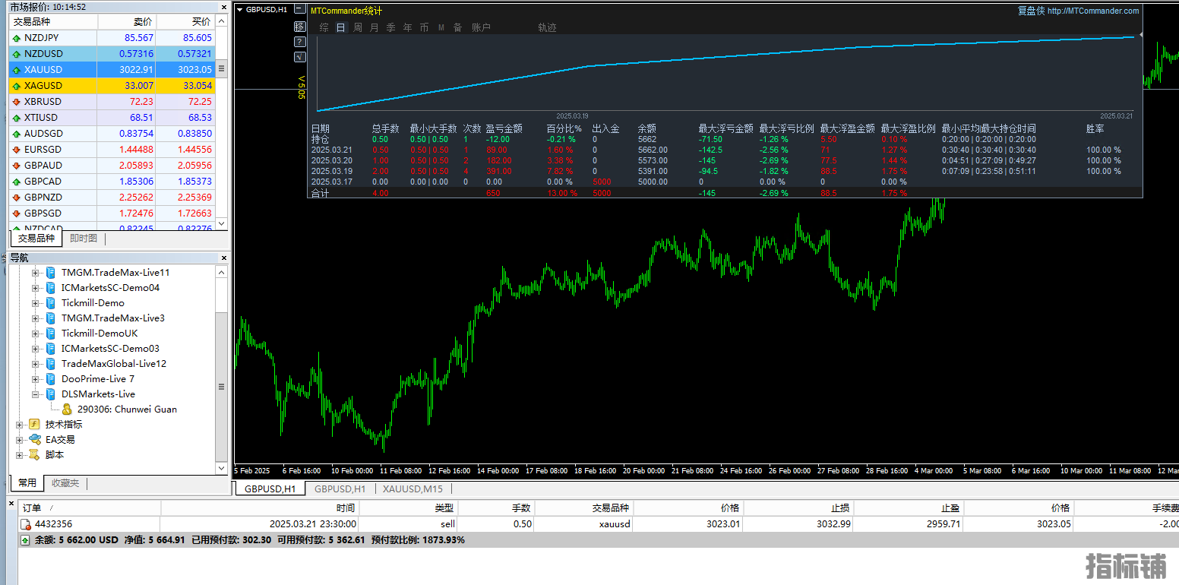Click the 2025.03.20 row in statistics table
Image resolution: width=1179 pixels, height=585 pixels.
[x=725, y=160]
